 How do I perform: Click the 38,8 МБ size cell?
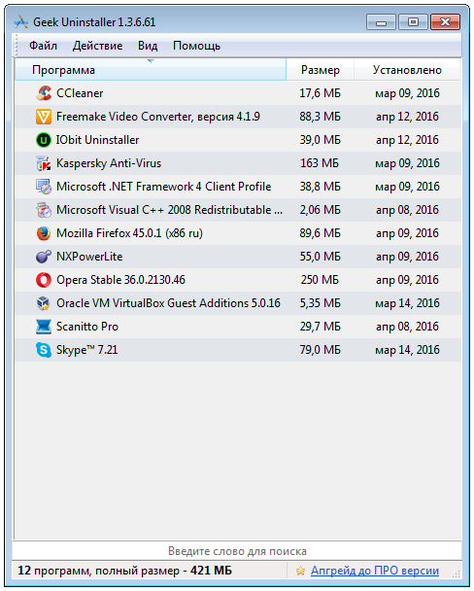[320, 187]
